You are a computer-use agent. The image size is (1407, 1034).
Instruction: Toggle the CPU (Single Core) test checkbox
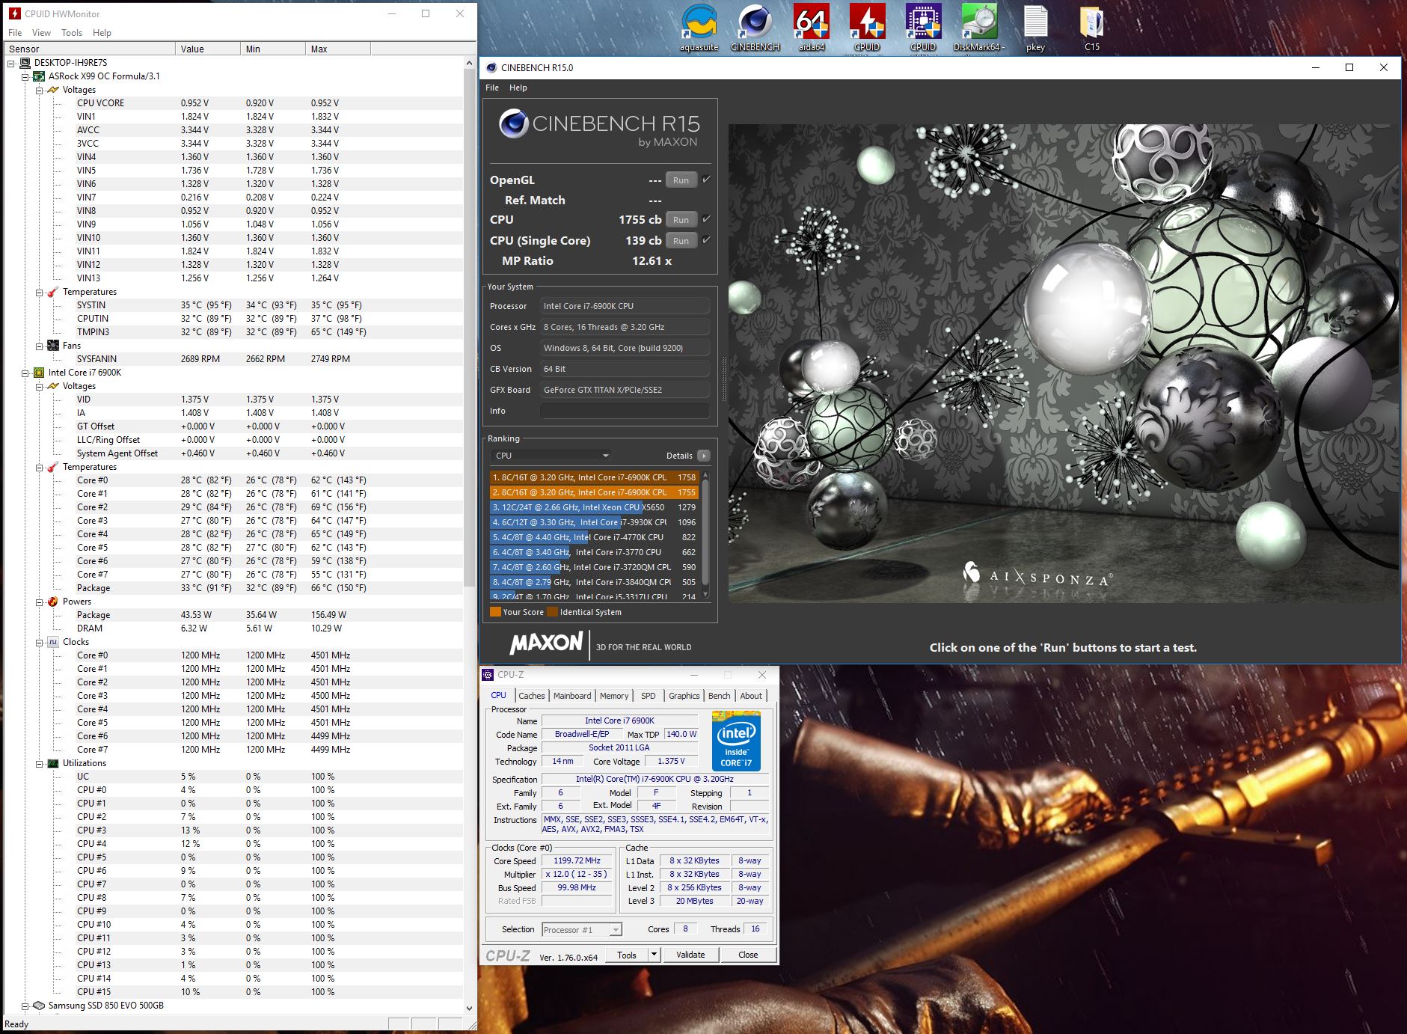pos(706,240)
